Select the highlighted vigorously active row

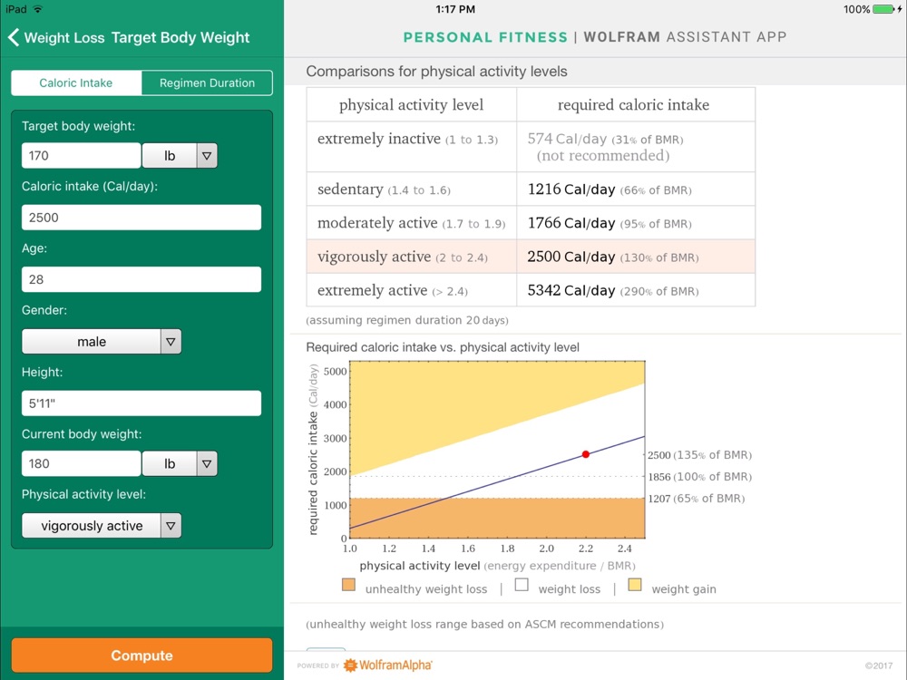click(x=531, y=257)
